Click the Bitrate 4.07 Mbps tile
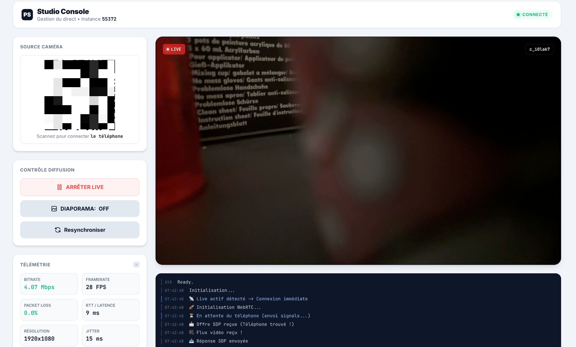The image size is (576, 347). pos(49,284)
